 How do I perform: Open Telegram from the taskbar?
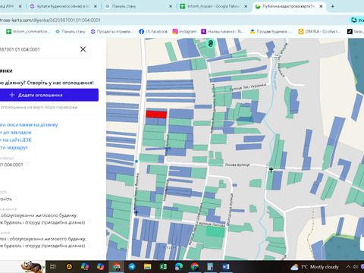(132, 267)
